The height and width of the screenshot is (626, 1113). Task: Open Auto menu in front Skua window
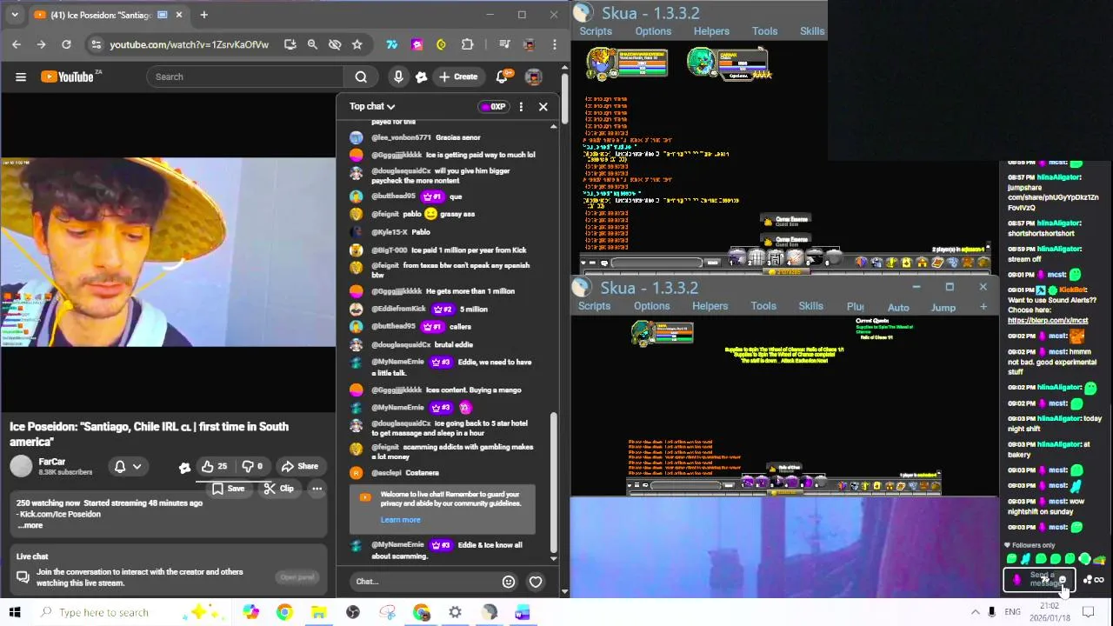click(x=898, y=308)
